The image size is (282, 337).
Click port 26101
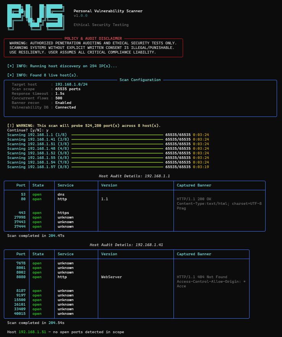pos(20,304)
